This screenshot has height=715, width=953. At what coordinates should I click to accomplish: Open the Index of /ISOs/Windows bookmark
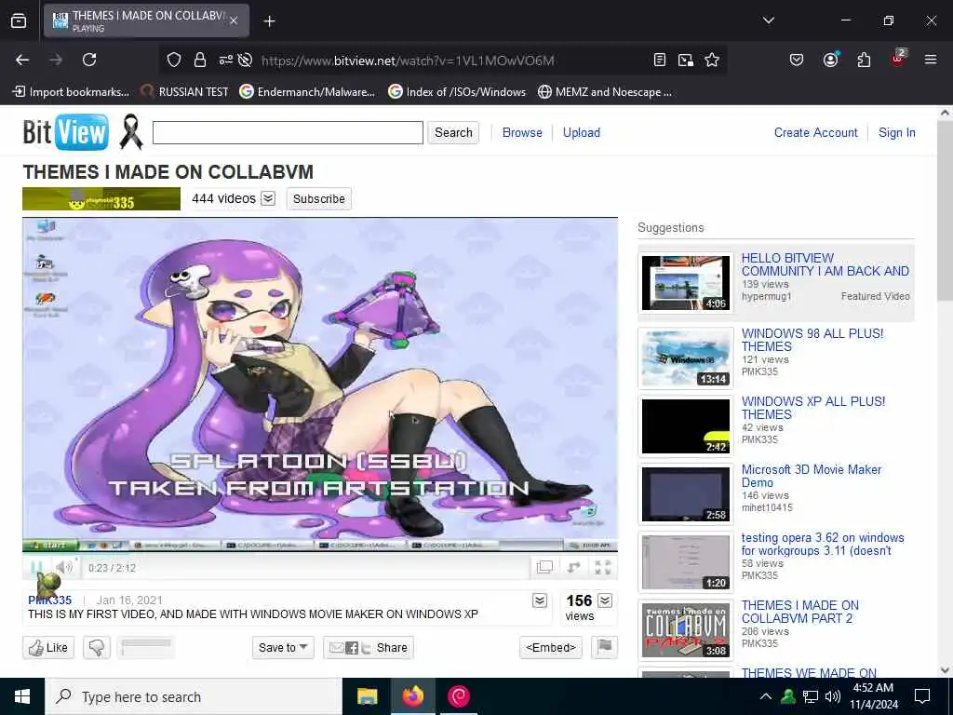[456, 92]
